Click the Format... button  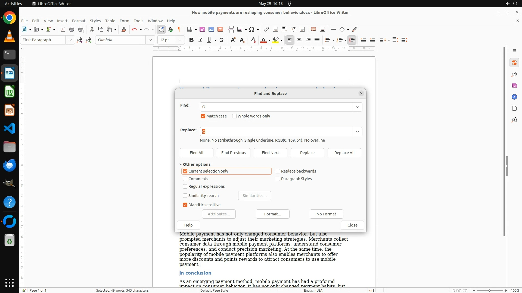click(x=272, y=214)
